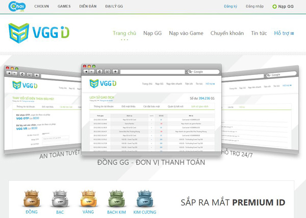Open the Chuyển khoản navigation item
Image resolution: width=306 pixels, height=218 pixels.
point(227,33)
